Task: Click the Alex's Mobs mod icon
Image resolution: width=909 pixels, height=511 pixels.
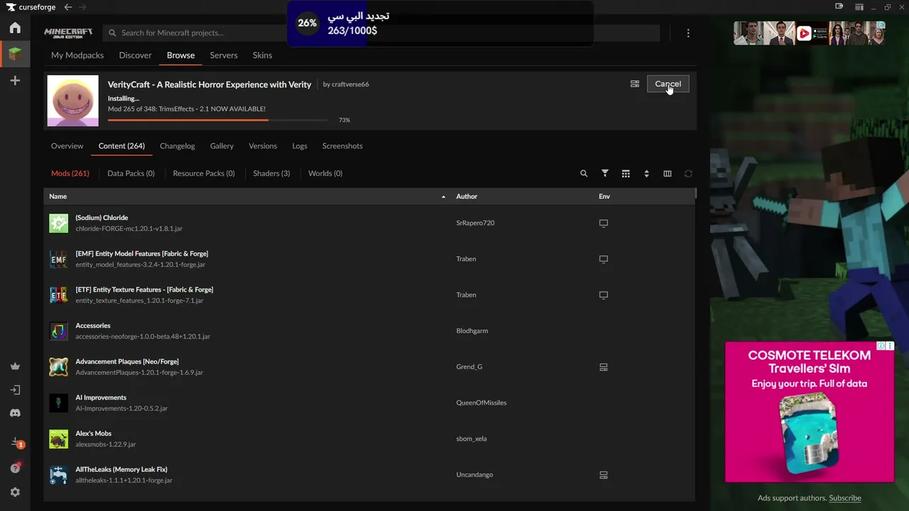Action: [58, 439]
